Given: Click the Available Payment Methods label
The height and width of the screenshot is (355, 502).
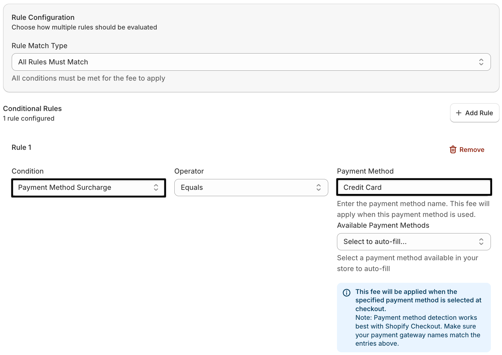Looking at the screenshot, I should pyautogui.click(x=383, y=225).
